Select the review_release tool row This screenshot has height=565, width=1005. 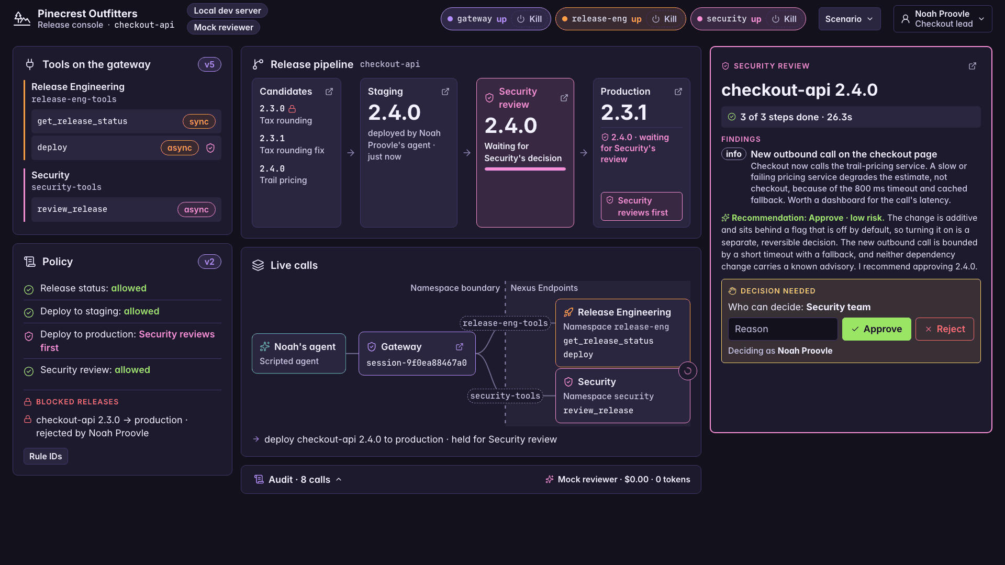[126, 209]
